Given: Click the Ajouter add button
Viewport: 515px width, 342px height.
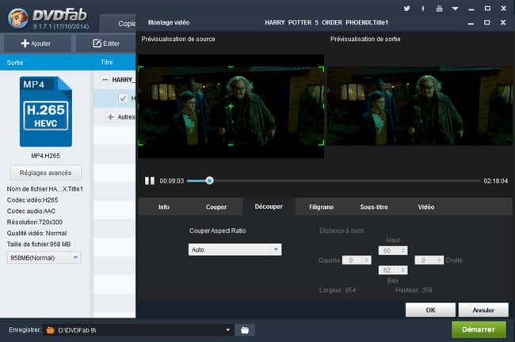Looking at the screenshot, I should click(36, 44).
